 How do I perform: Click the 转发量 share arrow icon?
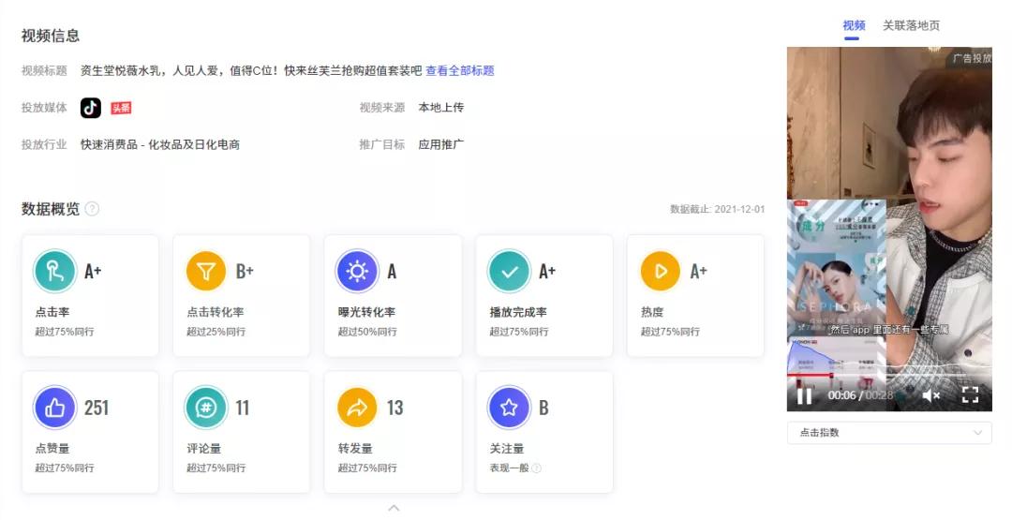(x=358, y=408)
